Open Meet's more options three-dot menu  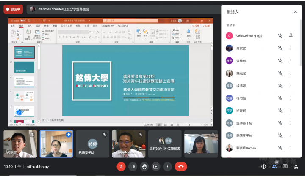click(x=167, y=166)
